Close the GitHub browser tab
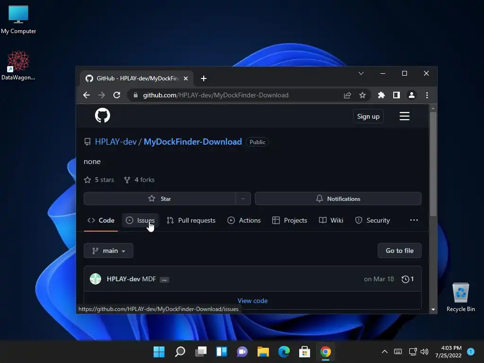The height and width of the screenshot is (363, 484). [185, 78]
